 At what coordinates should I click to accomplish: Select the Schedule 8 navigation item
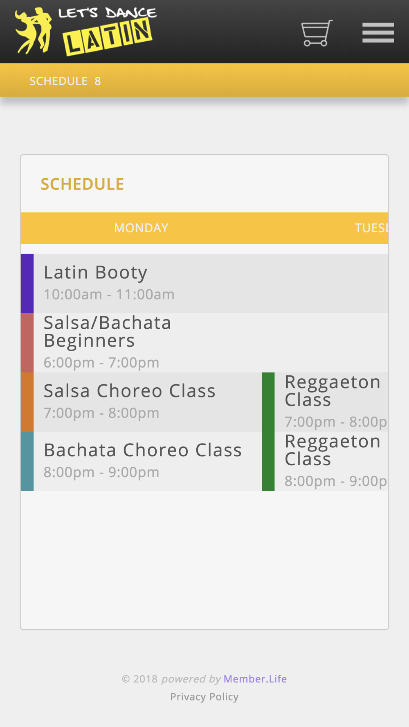(65, 81)
